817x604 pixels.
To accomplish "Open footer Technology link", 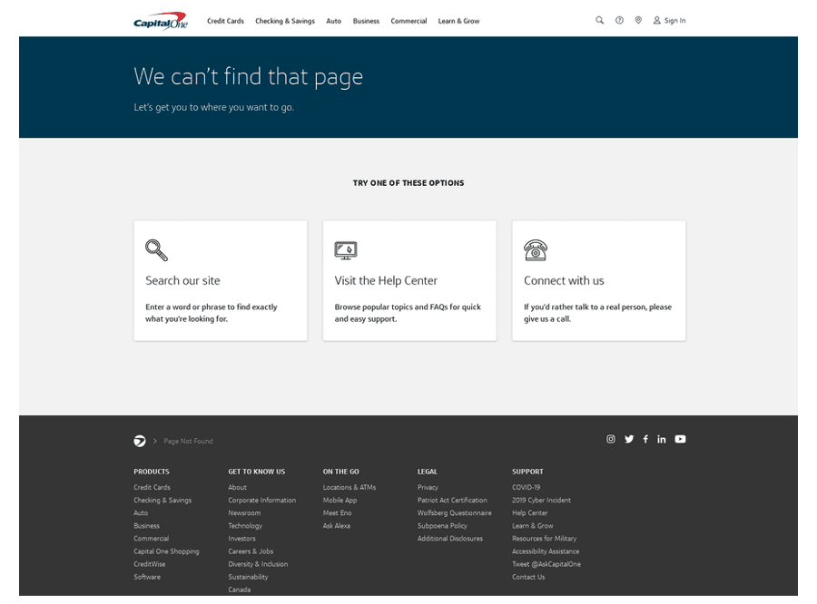I will pos(245,526).
